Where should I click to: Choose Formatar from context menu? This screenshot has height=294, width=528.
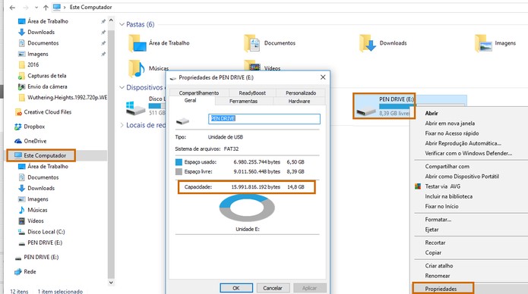438,220
